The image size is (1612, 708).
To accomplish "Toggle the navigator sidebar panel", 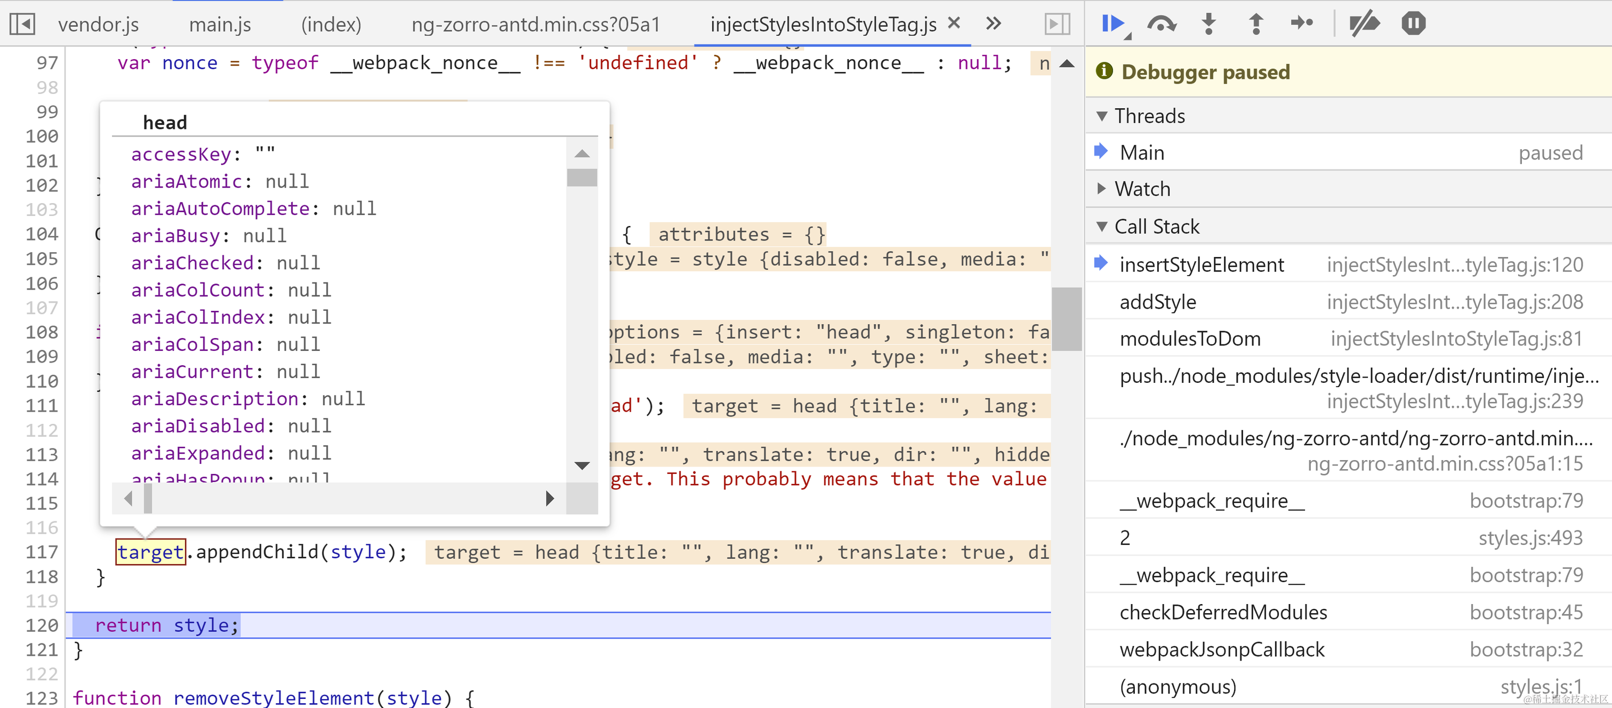I will (22, 24).
